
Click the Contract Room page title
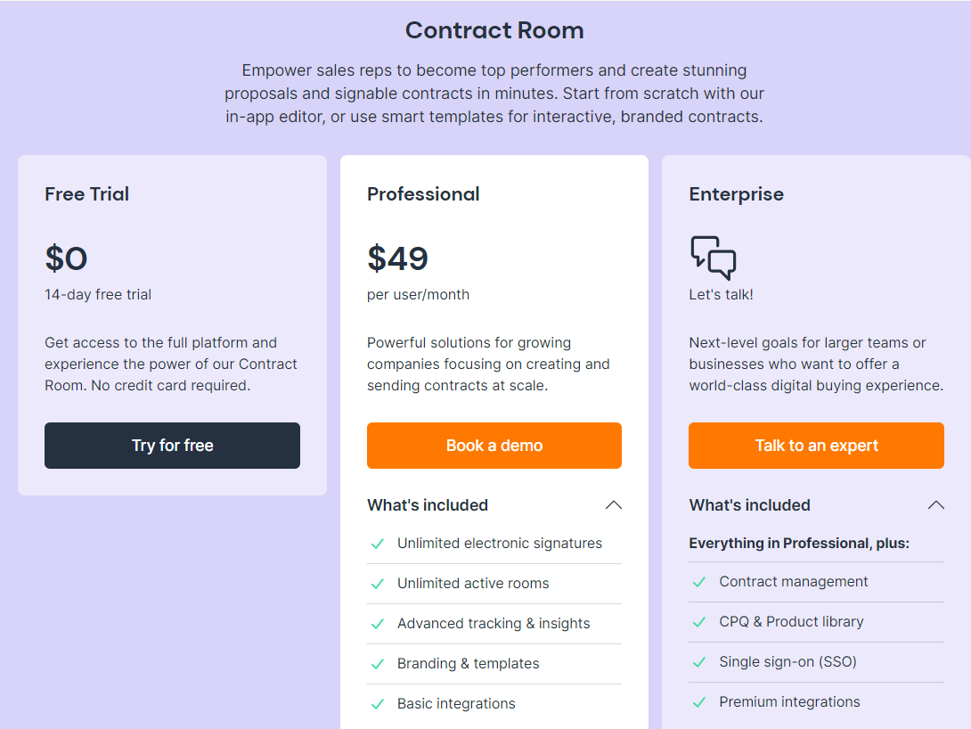[x=494, y=29]
